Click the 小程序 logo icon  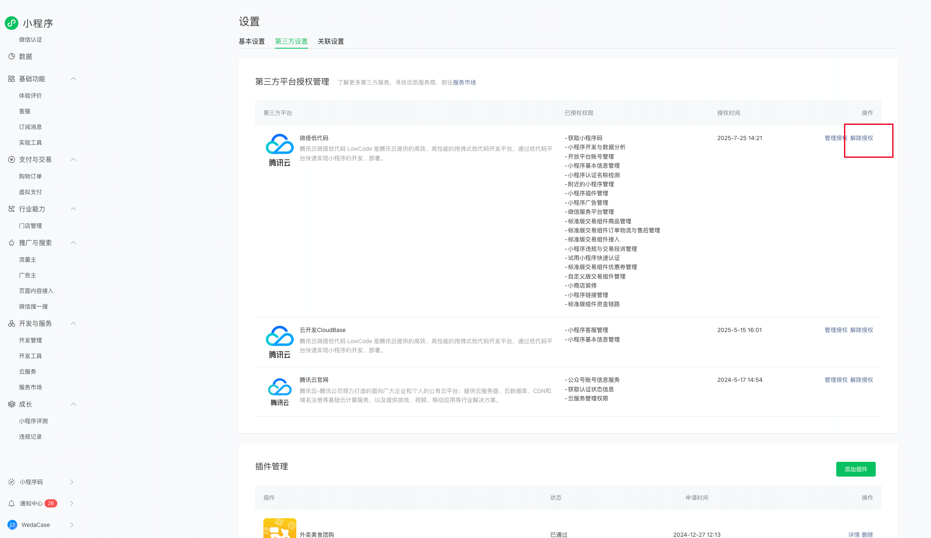(x=12, y=23)
